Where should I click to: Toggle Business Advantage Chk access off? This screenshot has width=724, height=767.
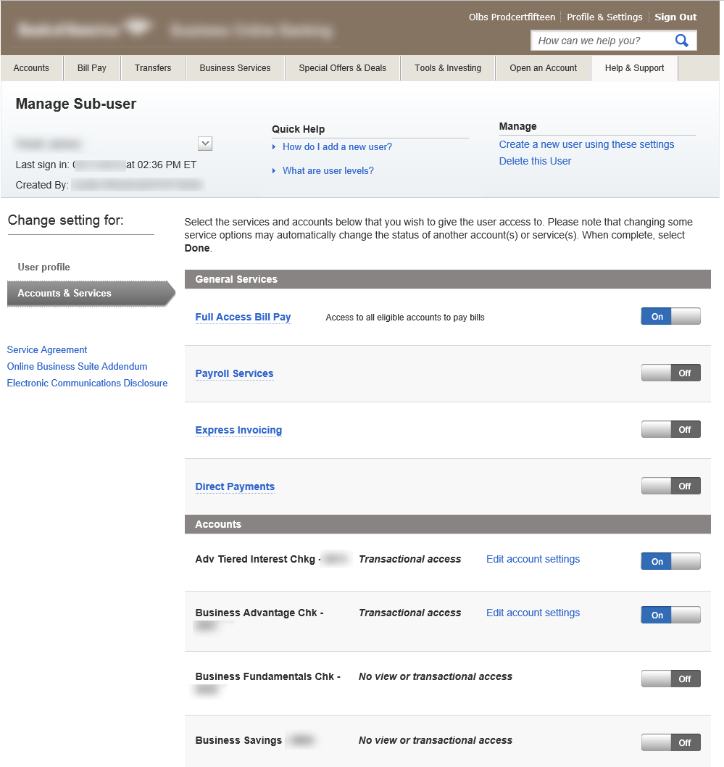pyautogui.click(x=670, y=615)
